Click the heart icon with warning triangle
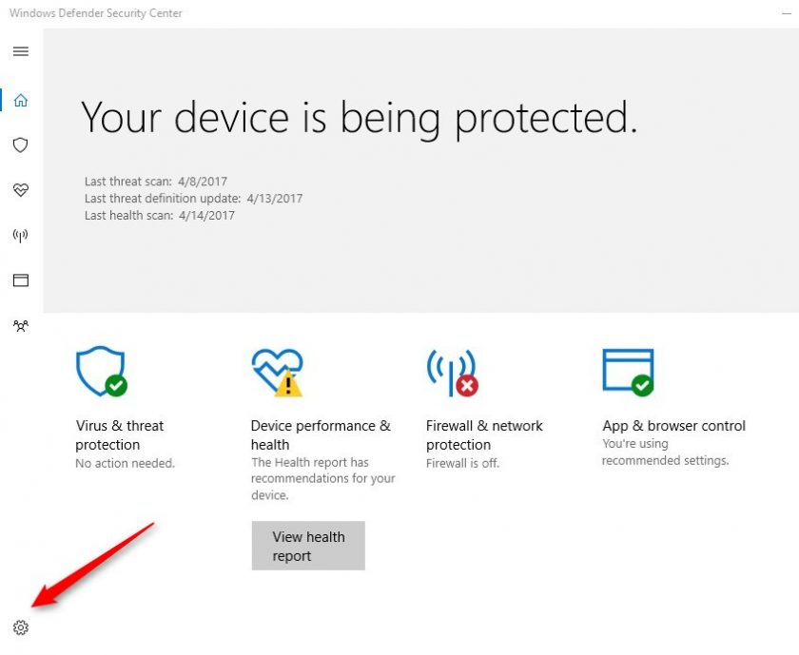The image size is (799, 655). pos(277,371)
